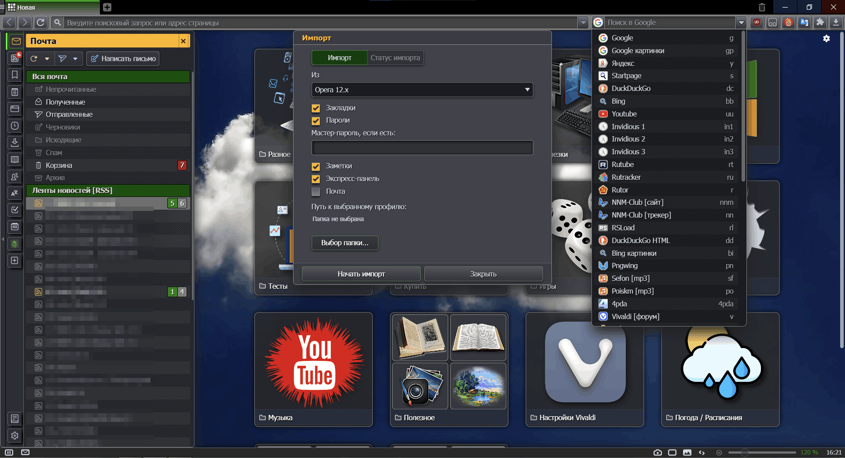This screenshot has width=845, height=458.
Task: Choose Яндекс in search engine list
Action: (x=666, y=63)
